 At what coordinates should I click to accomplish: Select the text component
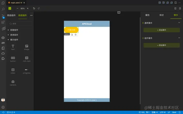point(13,47)
